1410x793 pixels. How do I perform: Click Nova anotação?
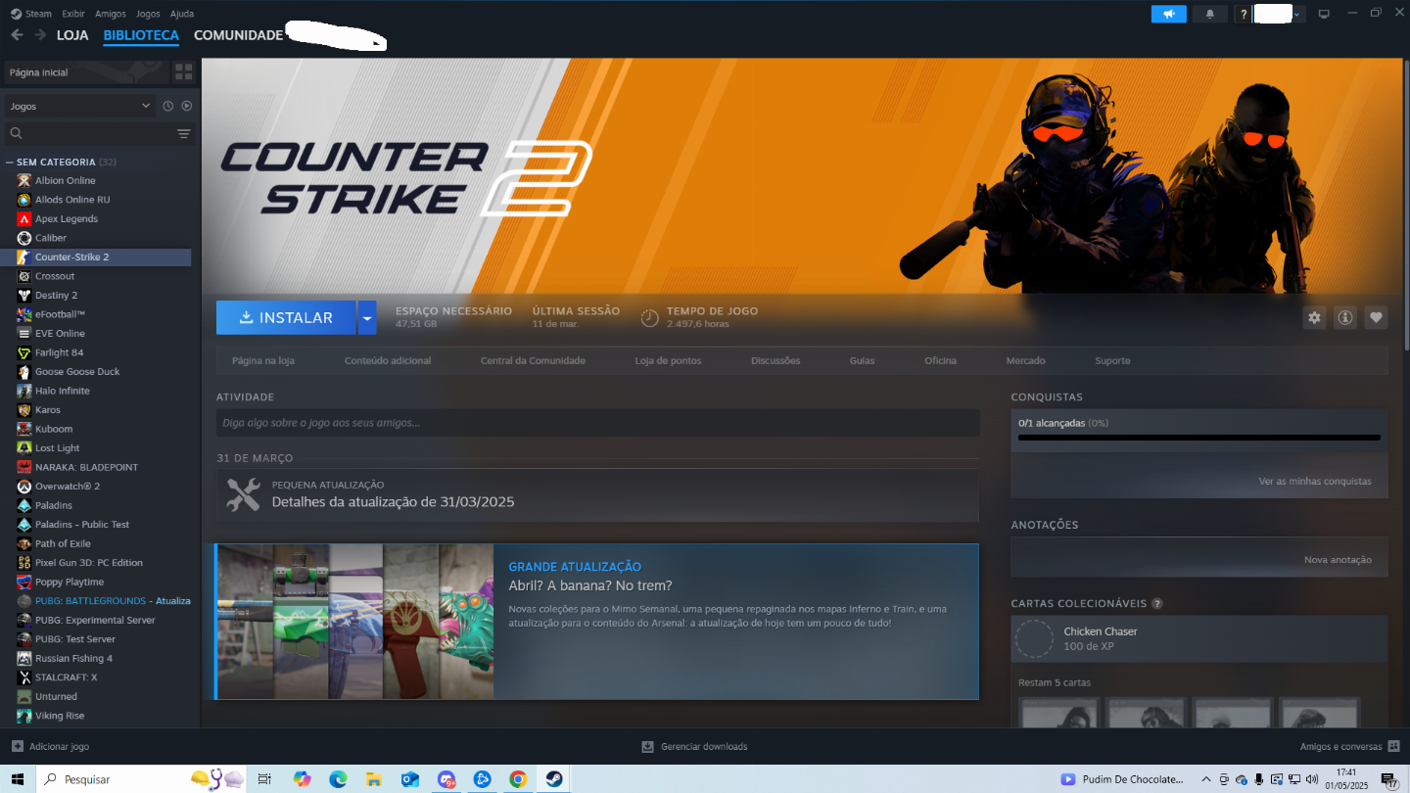(x=1338, y=560)
